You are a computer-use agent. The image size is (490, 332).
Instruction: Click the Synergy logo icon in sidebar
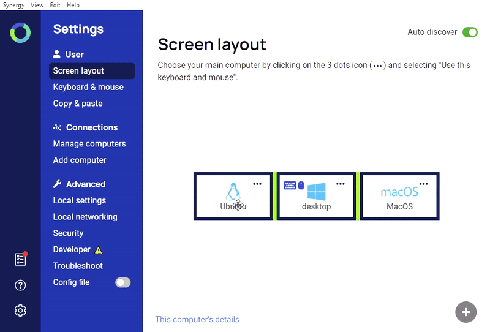tap(20, 32)
